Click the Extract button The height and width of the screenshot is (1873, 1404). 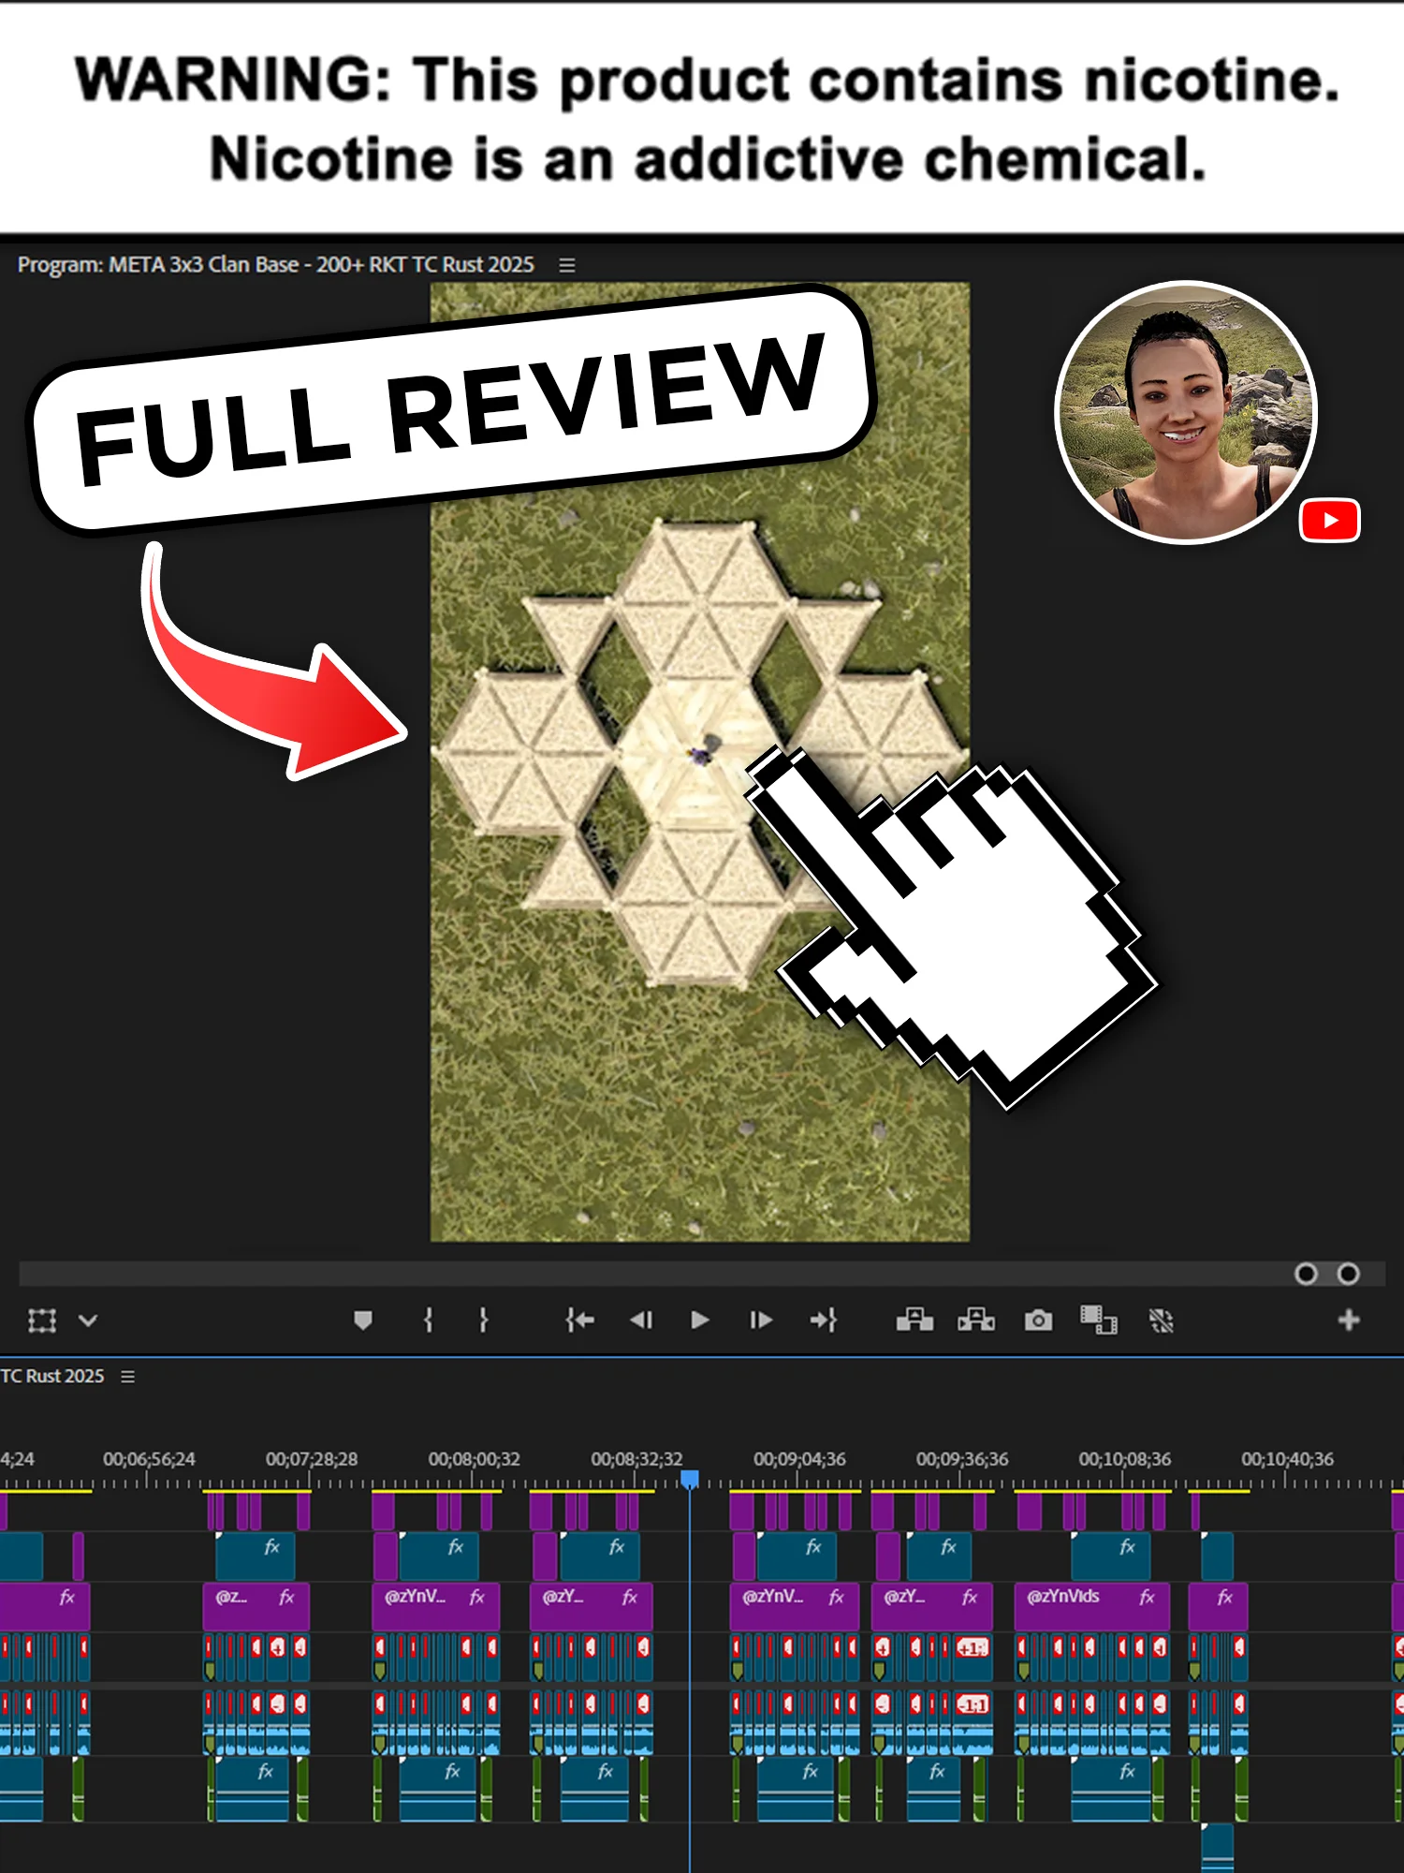[x=976, y=1320]
